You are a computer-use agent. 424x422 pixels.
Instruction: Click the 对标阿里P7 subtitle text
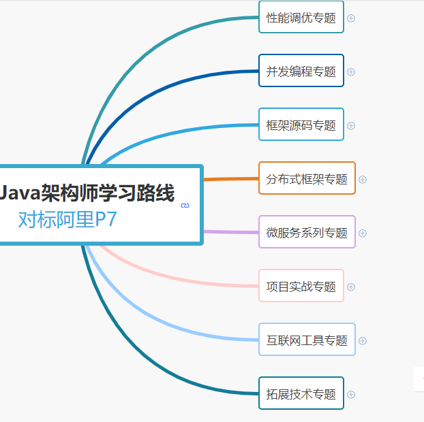point(67,219)
